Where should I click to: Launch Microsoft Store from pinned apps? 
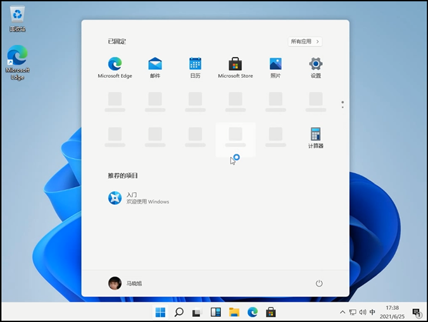click(236, 68)
